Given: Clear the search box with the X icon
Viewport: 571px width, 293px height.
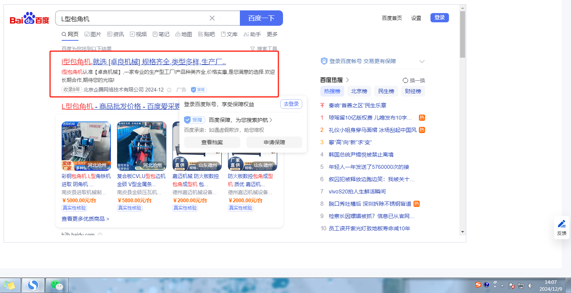Looking at the screenshot, I should coord(212,18).
